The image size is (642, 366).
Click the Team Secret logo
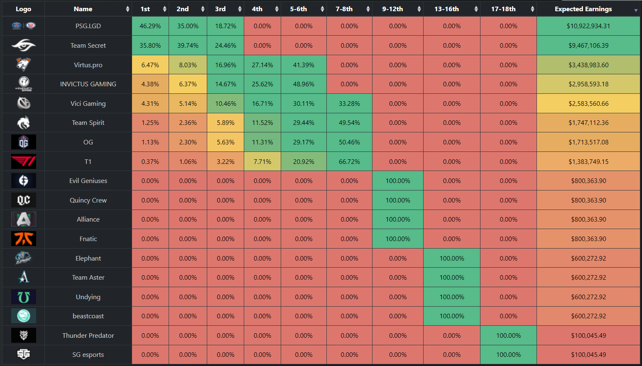coord(24,45)
